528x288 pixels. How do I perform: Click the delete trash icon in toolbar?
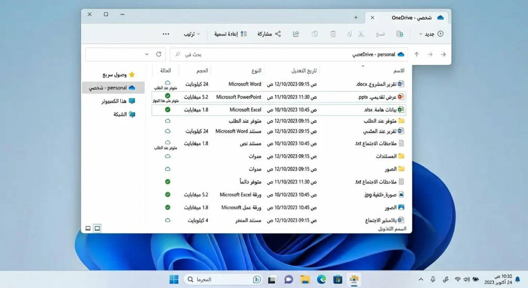pyautogui.click(x=333, y=34)
